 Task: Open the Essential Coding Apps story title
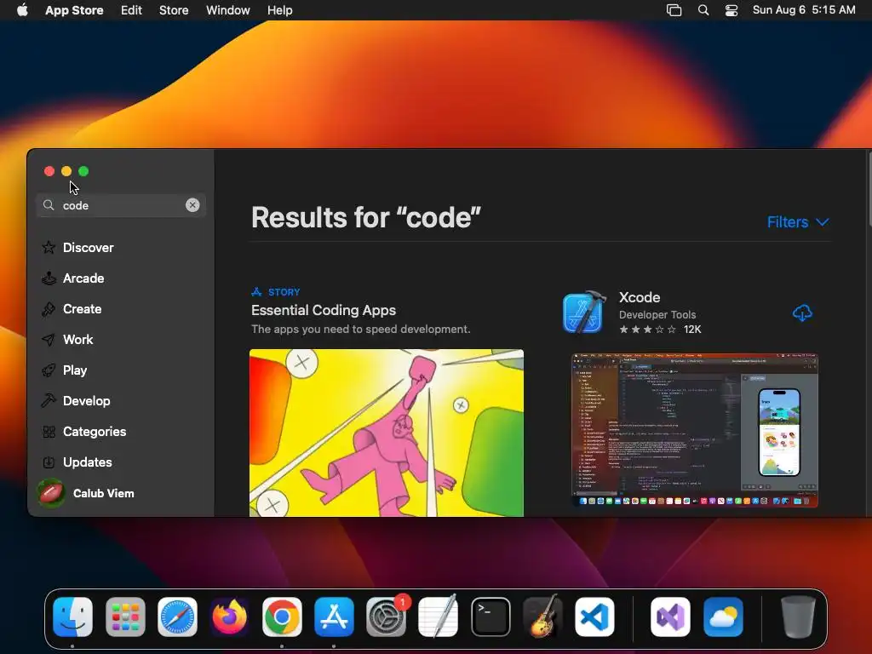click(x=324, y=310)
